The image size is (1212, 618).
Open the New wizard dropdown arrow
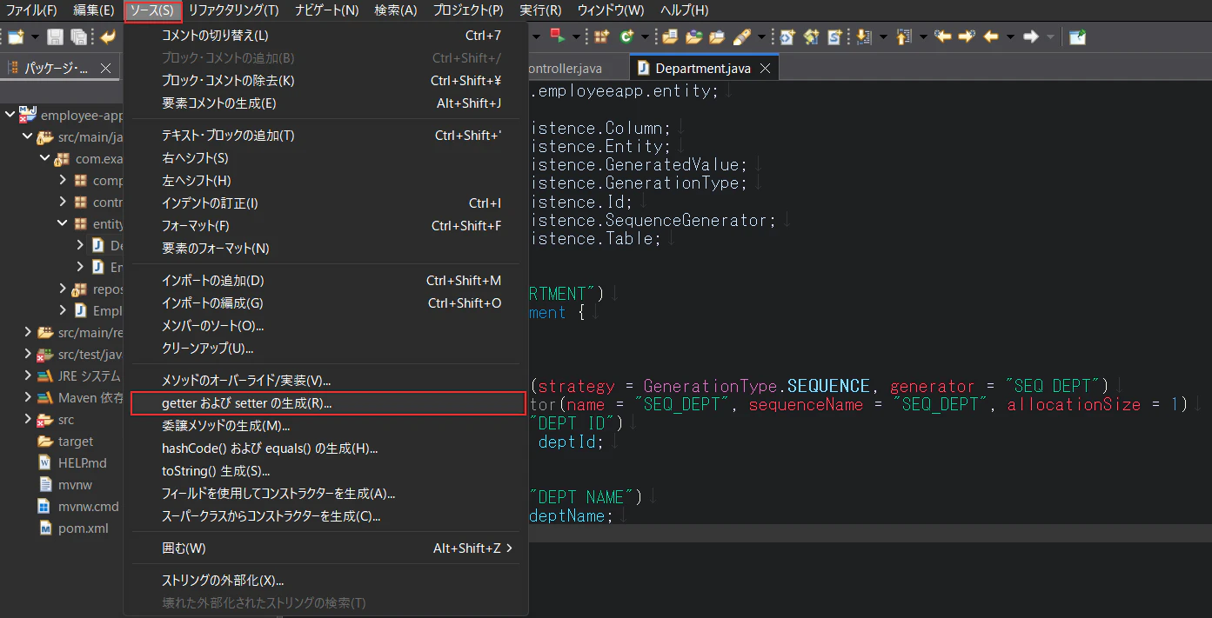(x=35, y=37)
